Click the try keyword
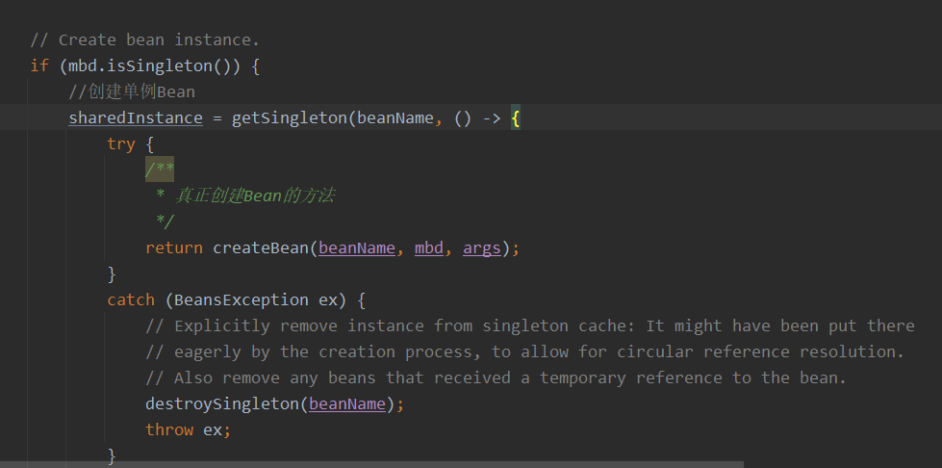Screen dimensions: 942x468 tap(121, 143)
